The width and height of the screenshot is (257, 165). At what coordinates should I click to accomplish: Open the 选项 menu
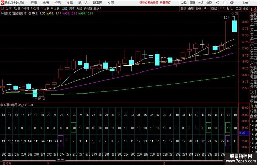click(209, 3)
